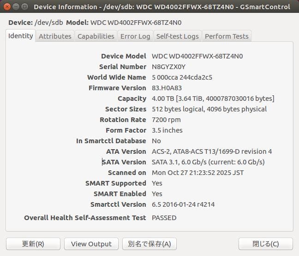Maximize the Device Information window
This screenshot has height=256, width=299.
(24, 7)
